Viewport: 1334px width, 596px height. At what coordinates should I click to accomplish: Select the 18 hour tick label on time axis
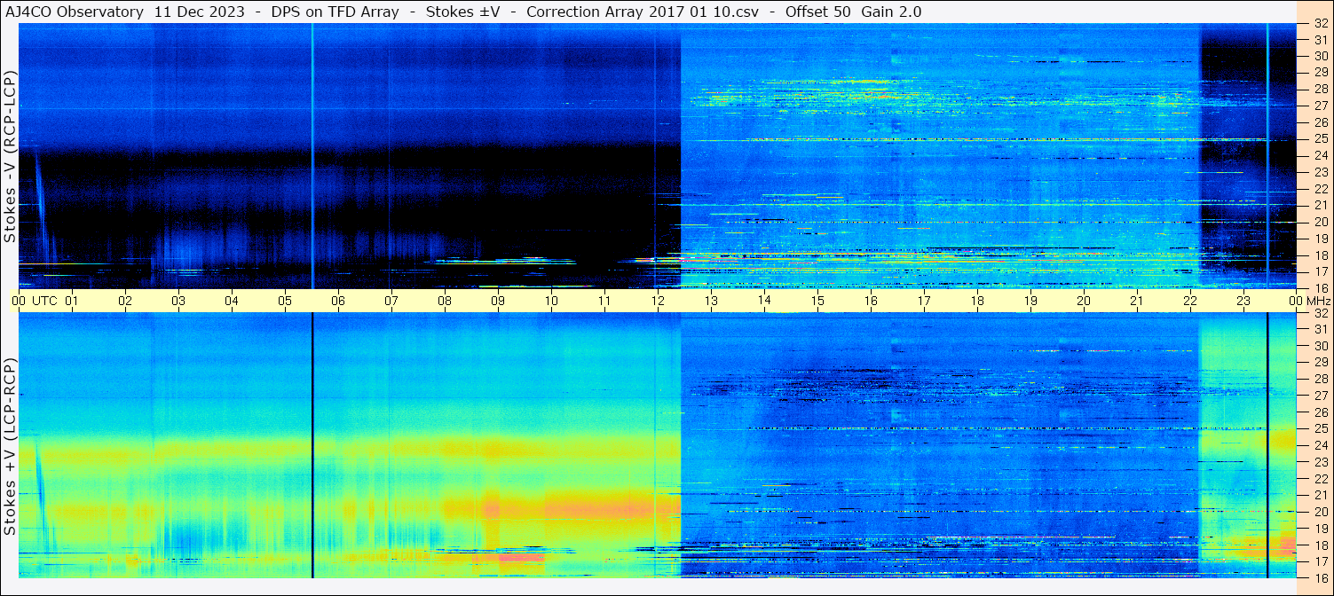point(977,301)
